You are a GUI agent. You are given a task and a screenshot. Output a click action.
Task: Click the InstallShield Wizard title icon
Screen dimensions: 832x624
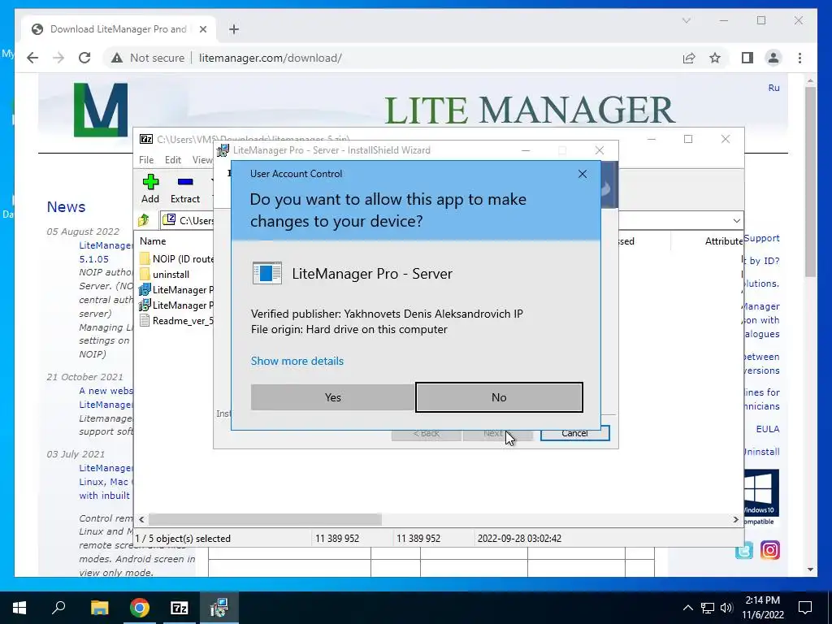point(223,150)
